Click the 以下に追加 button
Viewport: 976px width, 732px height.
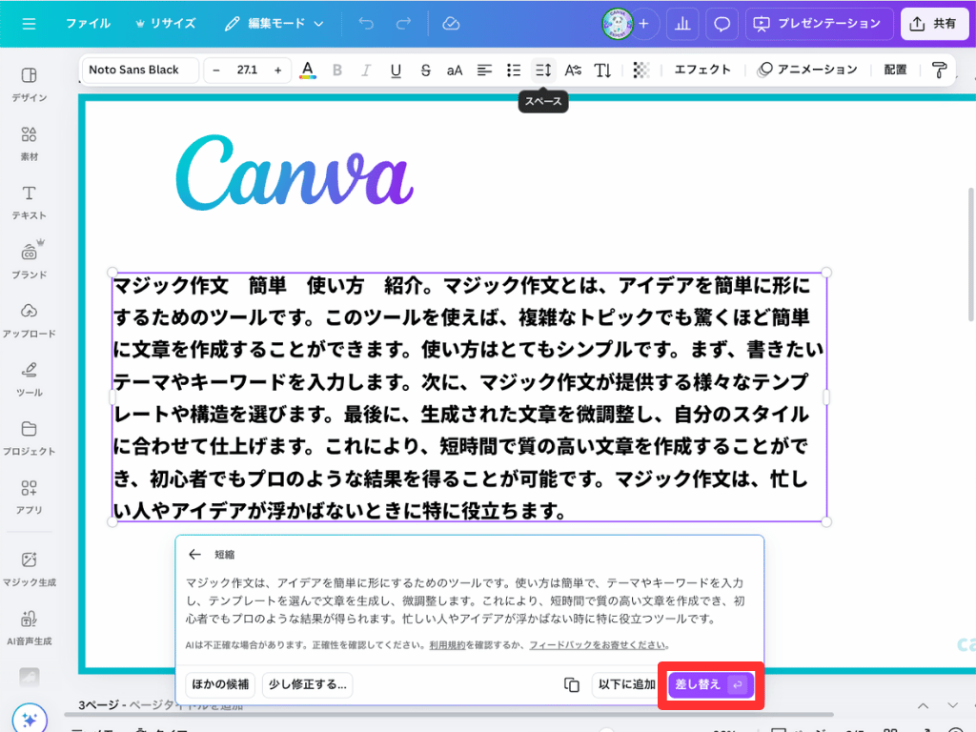pyautogui.click(x=627, y=684)
